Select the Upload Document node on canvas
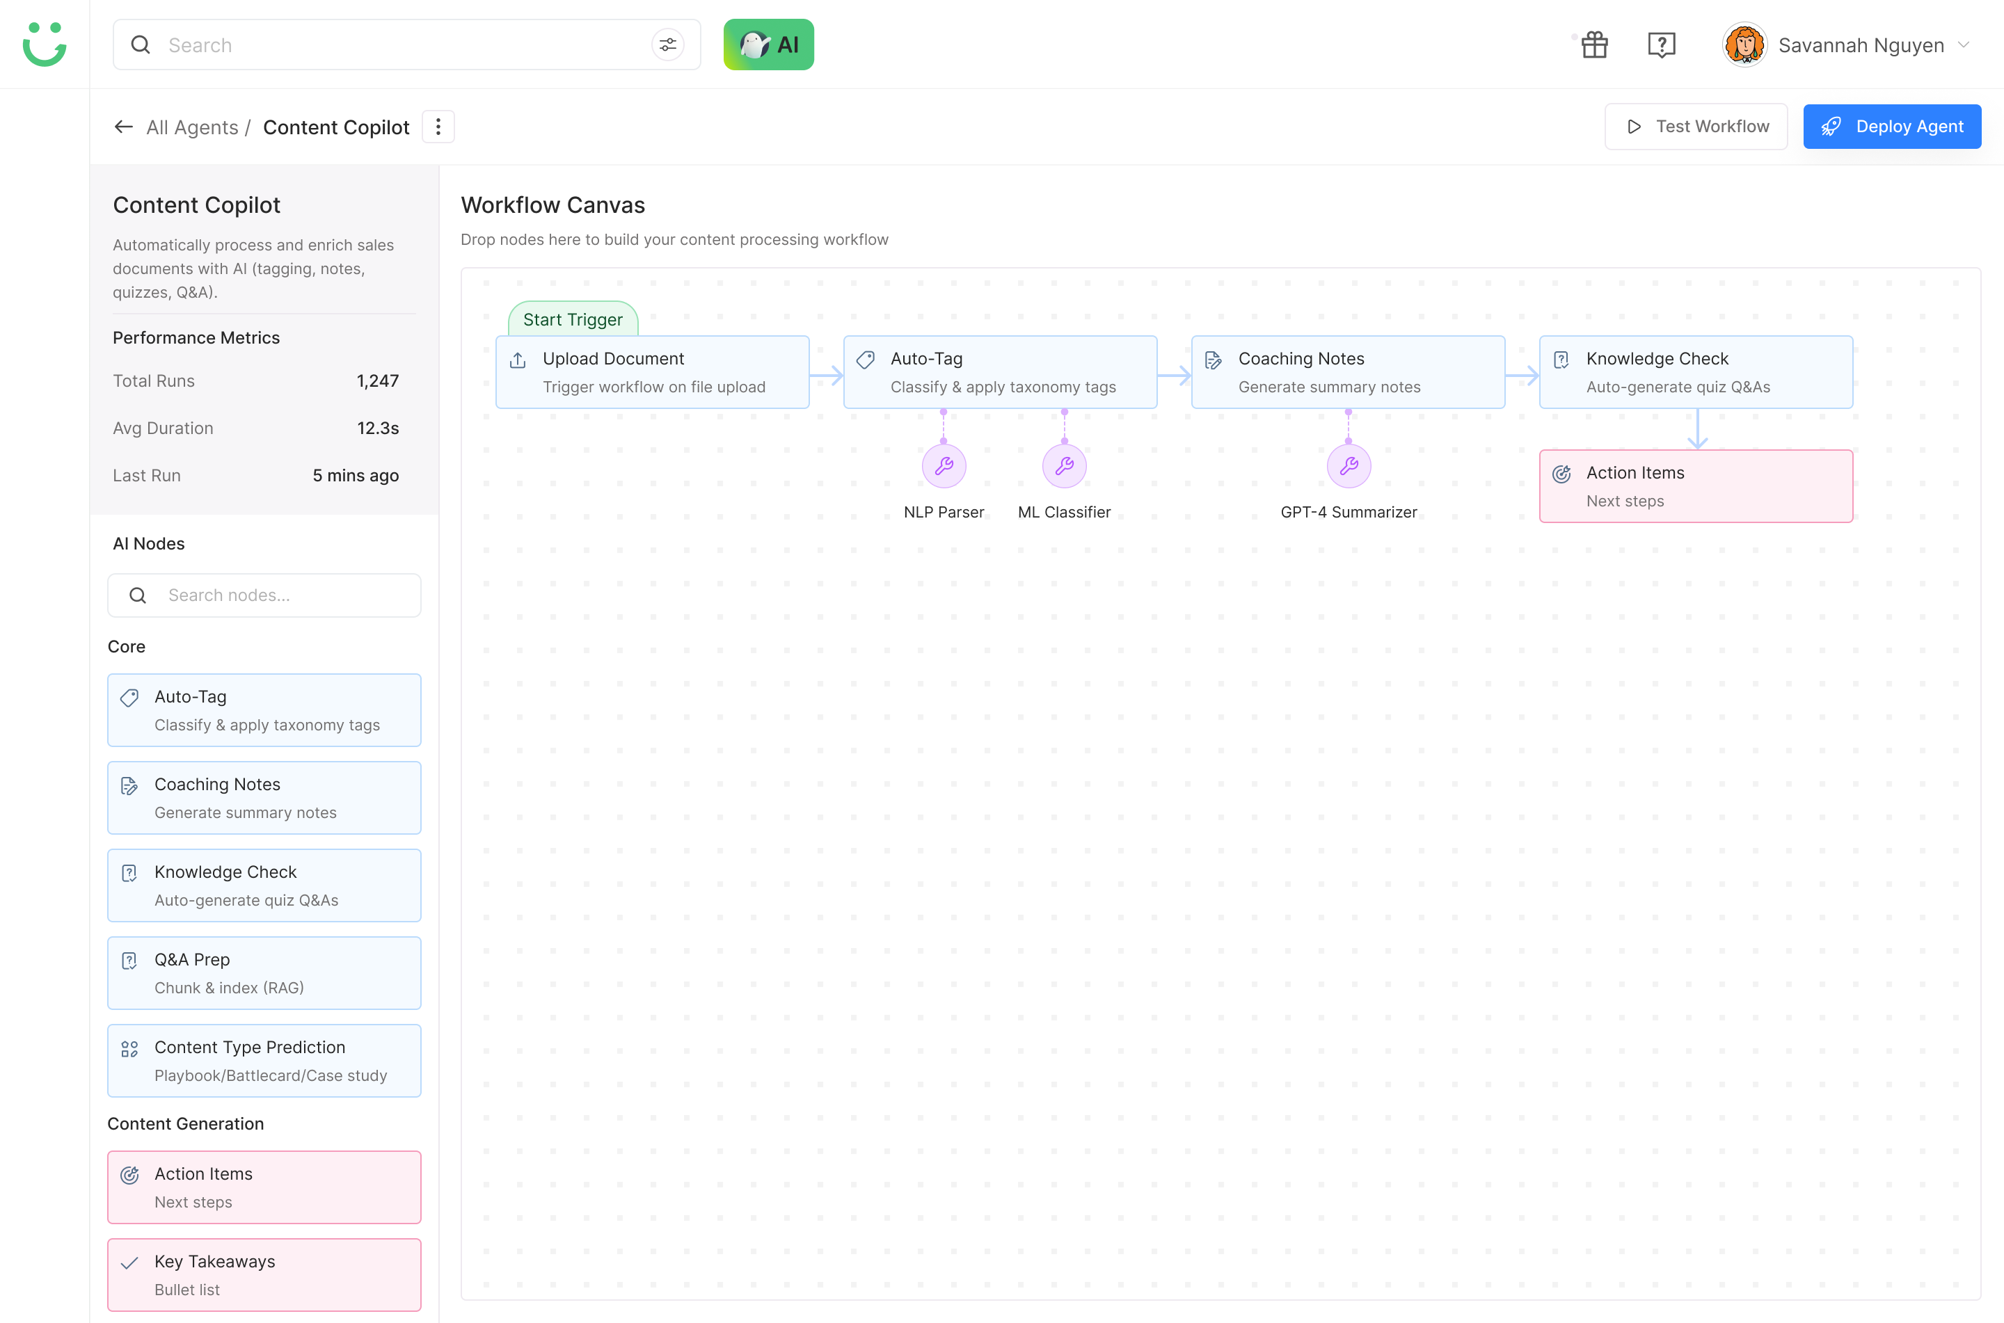The image size is (2004, 1323). coord(652,372)
